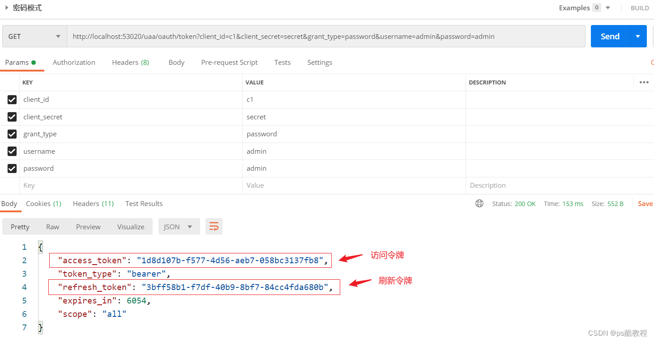Open the Tests tab
The image size is (654, 341).
282,63
